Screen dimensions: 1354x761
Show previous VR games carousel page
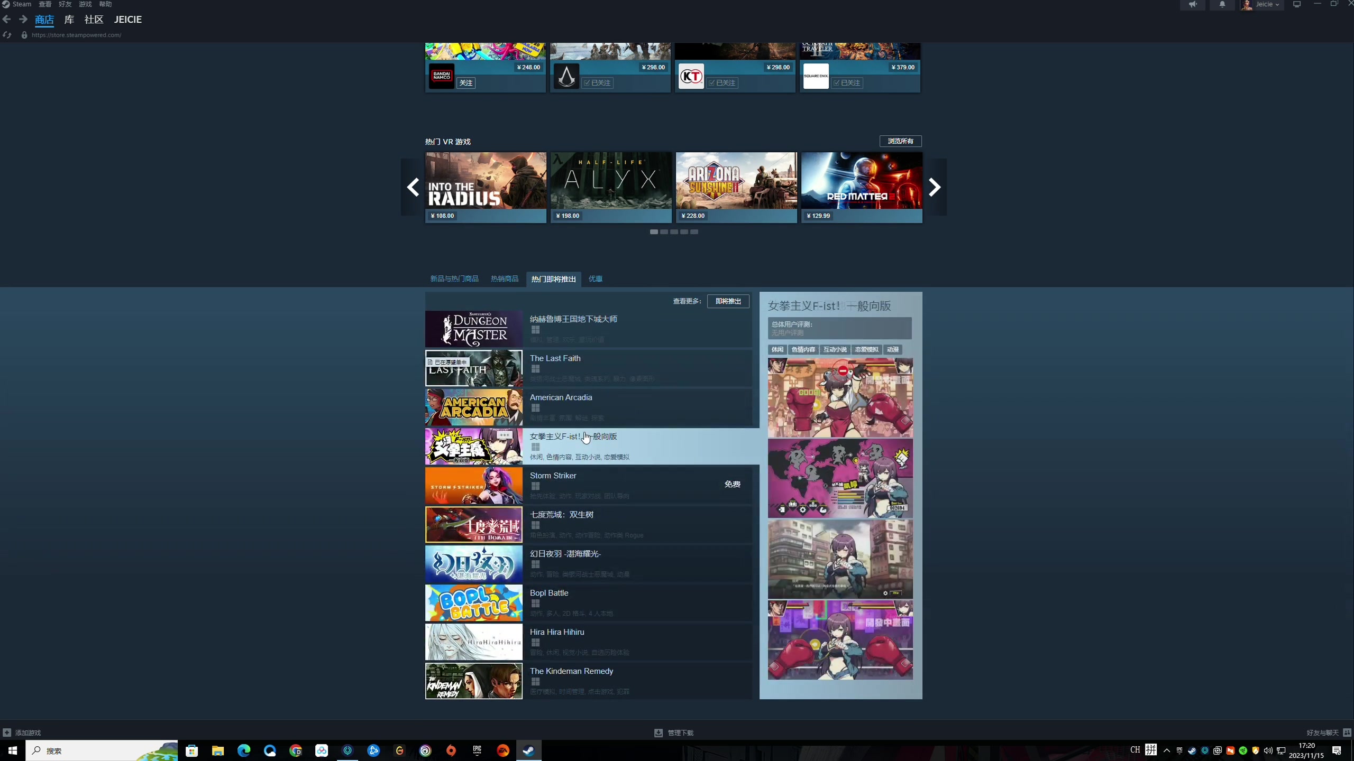[413, 187]
